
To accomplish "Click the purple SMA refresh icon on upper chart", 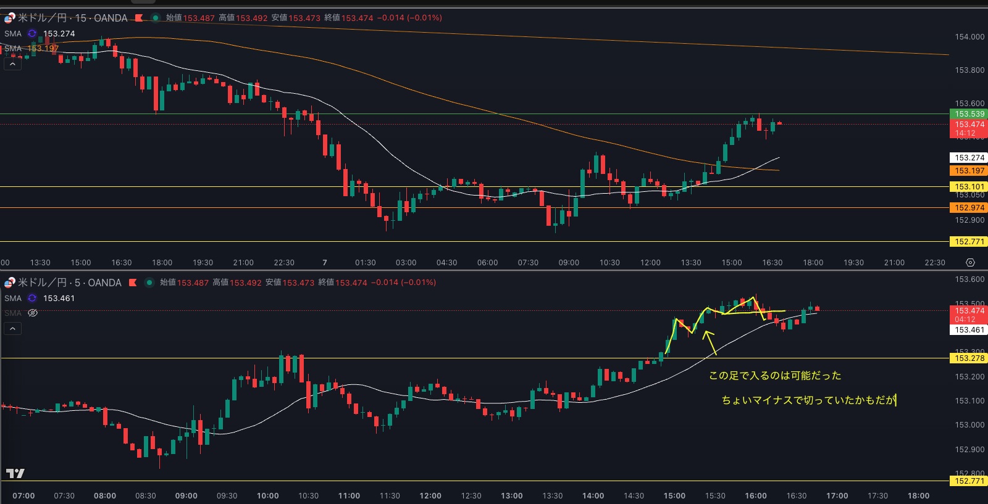I will (32, 33).
